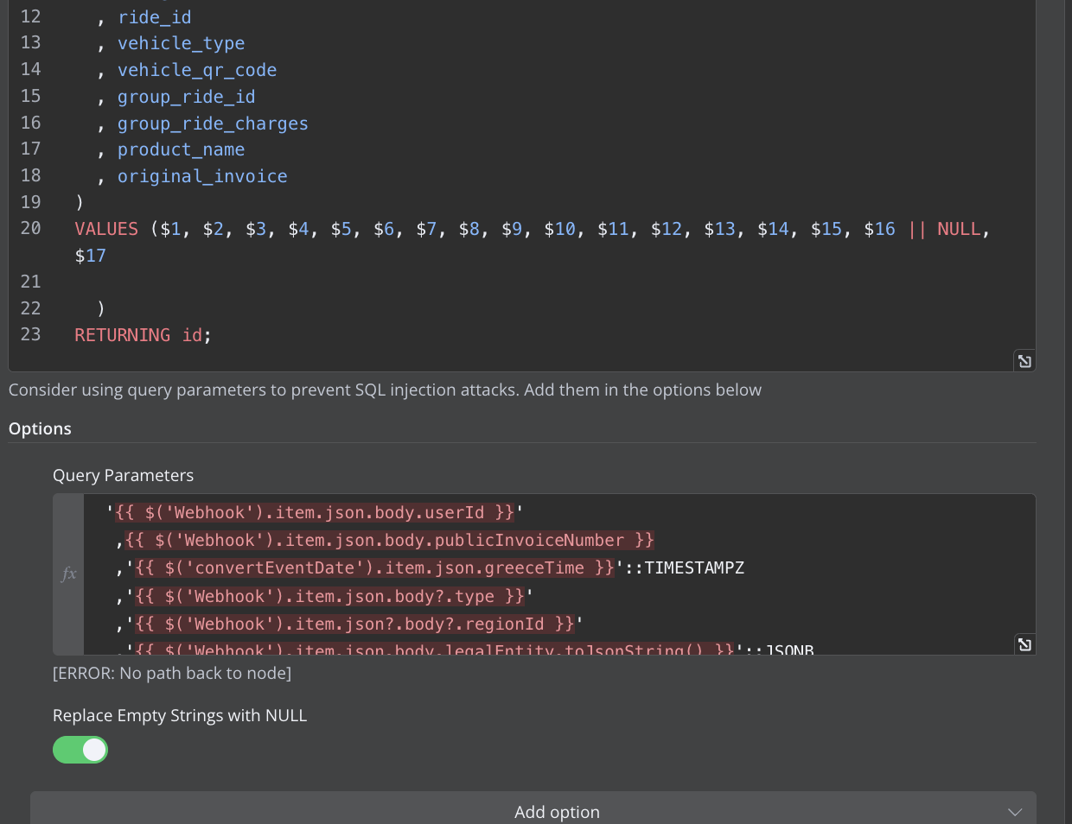Click line number 20 in the gutter

(x=31, y=228)
